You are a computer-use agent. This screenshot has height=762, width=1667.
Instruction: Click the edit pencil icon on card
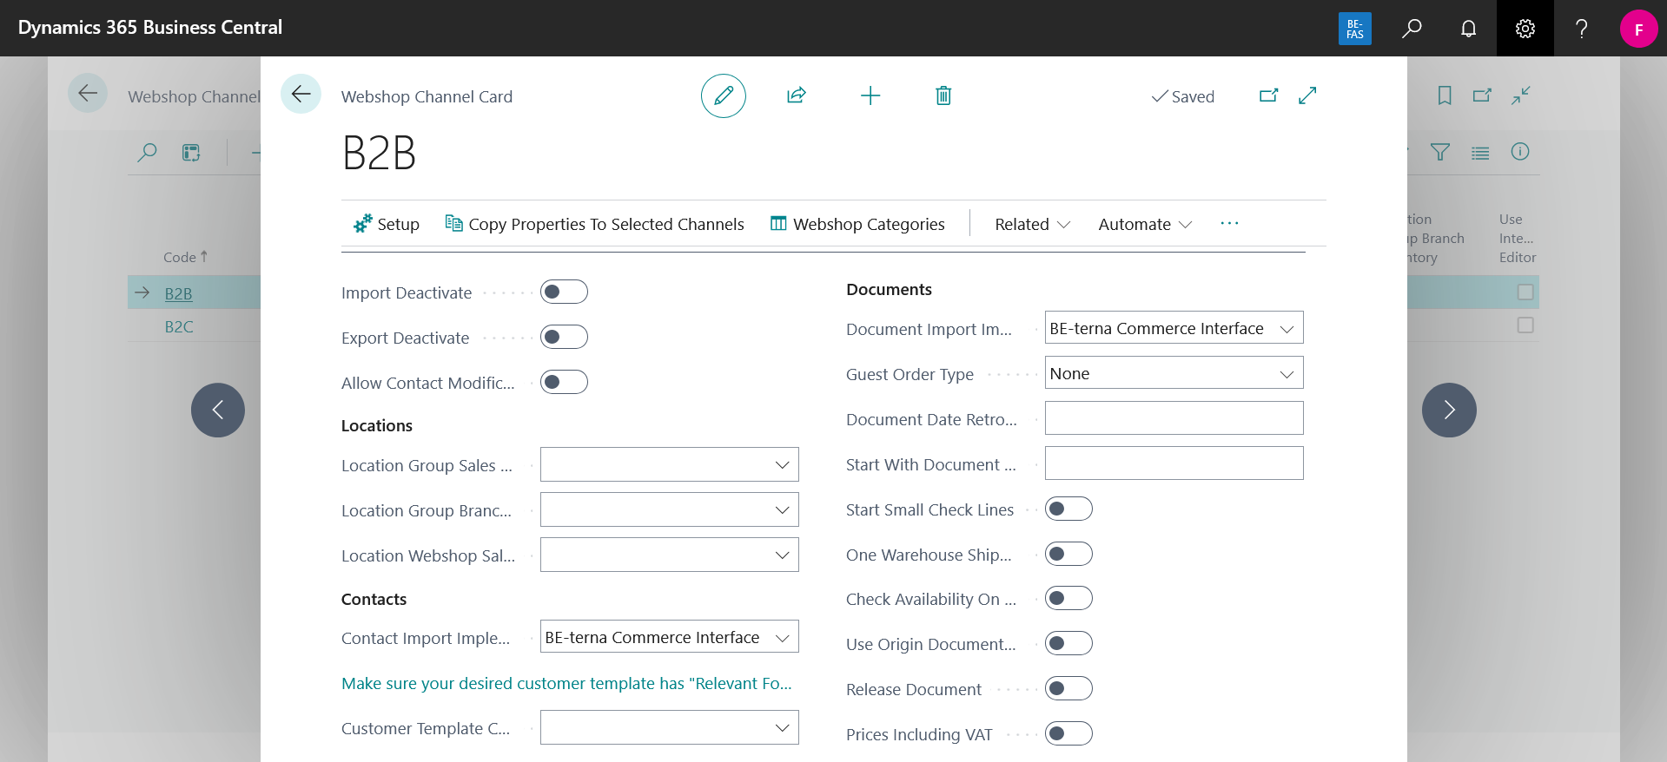pos(724,95)
